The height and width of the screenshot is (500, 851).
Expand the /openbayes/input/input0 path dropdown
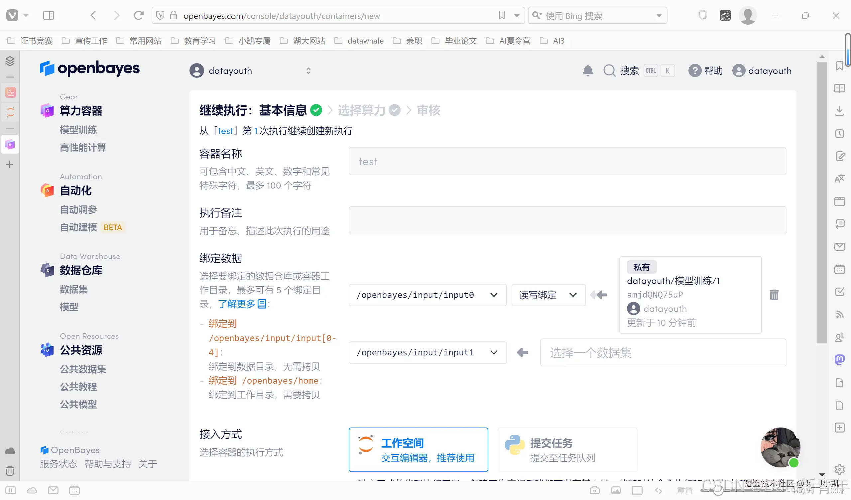[x=427, y=295]
